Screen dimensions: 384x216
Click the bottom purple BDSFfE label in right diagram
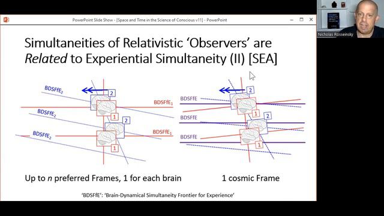click(188, 137)
